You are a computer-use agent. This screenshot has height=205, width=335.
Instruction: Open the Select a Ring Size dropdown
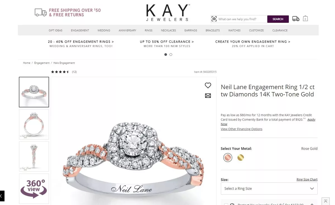269,189
